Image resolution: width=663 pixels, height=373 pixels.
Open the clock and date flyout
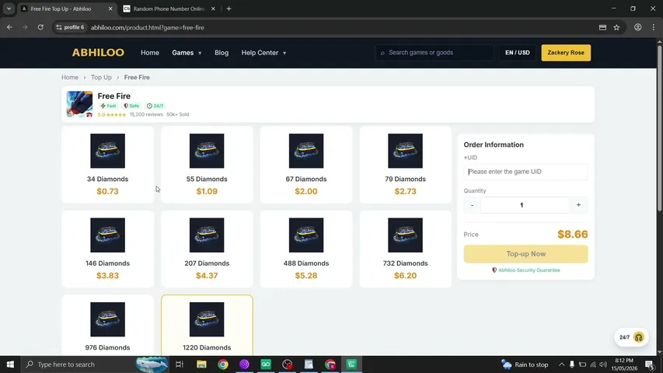click(624, 364)
